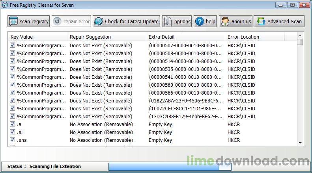Viewport: 312px width, 173px height.
Task: Click the about us button label
Action: pyautogui.click(x=241, y=21)
